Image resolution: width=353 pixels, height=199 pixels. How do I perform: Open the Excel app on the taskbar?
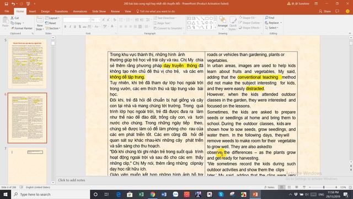pos(141,194)
